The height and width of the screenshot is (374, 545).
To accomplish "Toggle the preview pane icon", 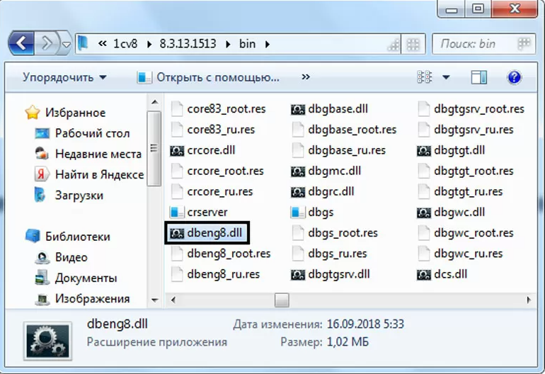I will [x=479, y=76].
